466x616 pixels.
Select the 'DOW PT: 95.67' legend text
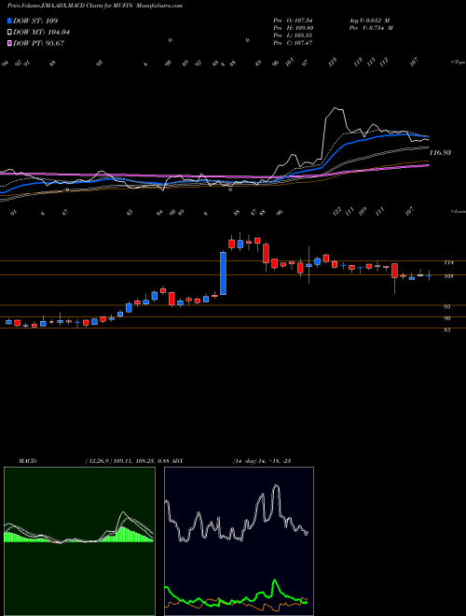pyautogui.click(x=38, y=43)
